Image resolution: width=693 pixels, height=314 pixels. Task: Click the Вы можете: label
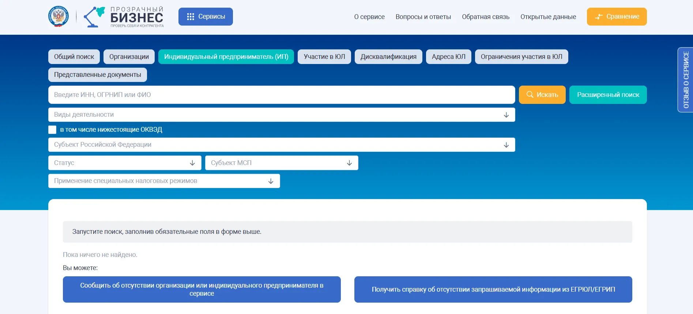(80, 268)
